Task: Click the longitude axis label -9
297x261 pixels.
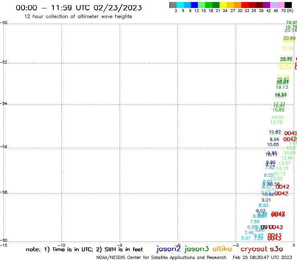Action: click(x=120, y=245)
